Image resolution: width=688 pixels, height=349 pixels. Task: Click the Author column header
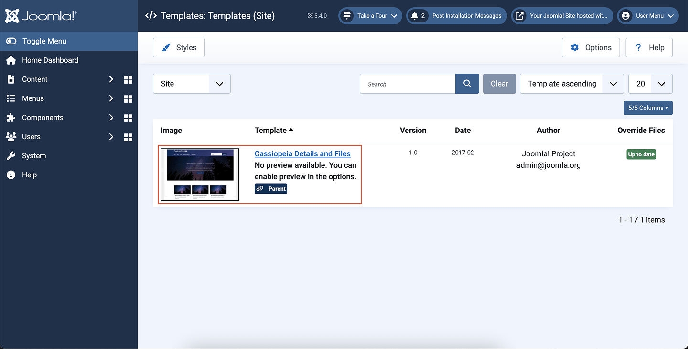tap(548, 130)
